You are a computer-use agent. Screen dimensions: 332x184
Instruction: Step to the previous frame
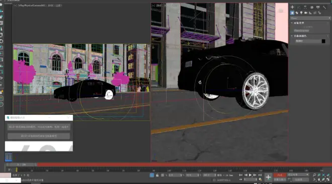click(245, 175)
